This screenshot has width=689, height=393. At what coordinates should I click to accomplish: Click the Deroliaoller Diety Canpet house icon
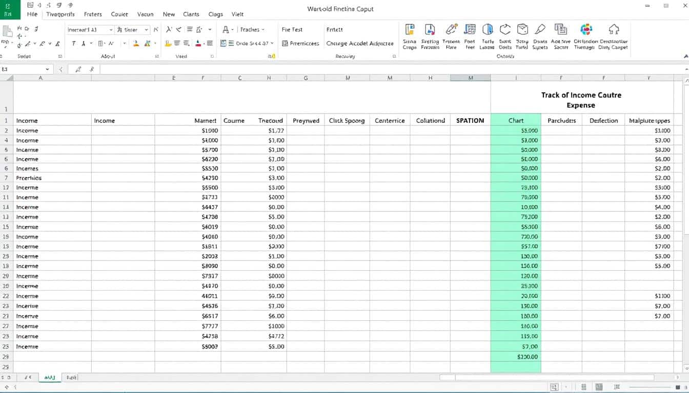pyautogui.click(x=614, y=29)
